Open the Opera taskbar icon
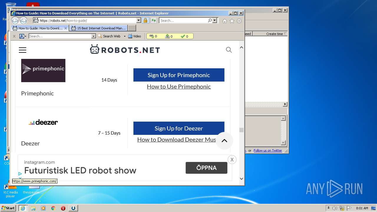This screenshot has width=377, height=212. 63,208
